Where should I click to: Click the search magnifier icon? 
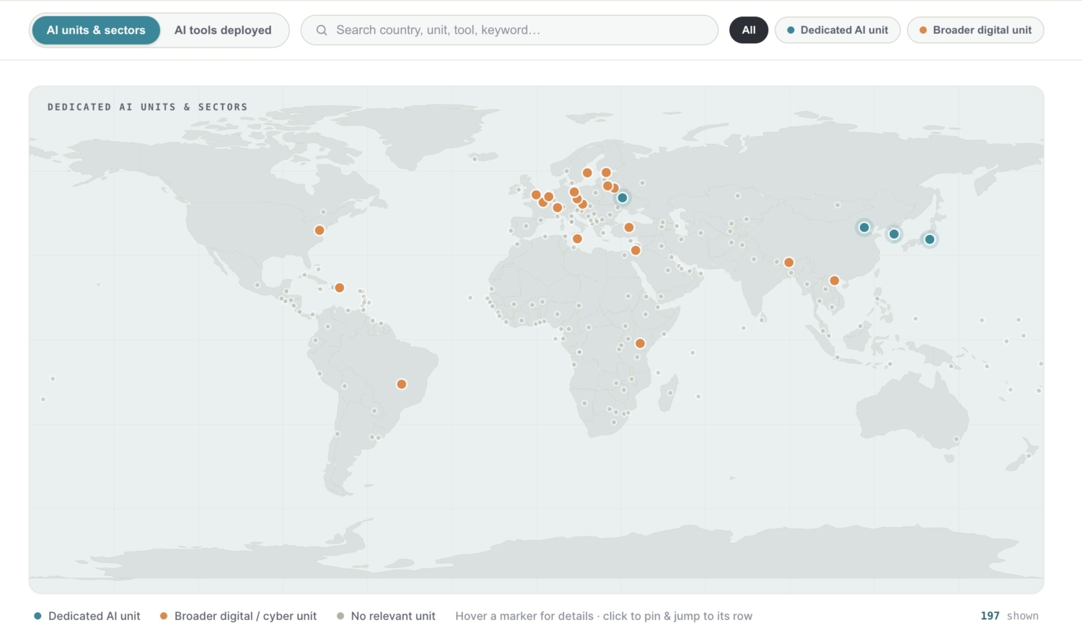click(322, 30)
